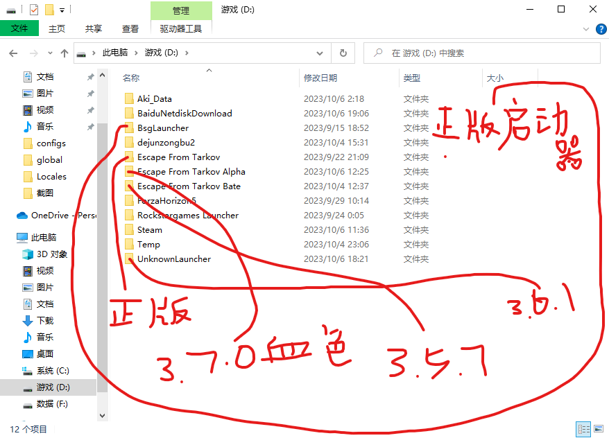Viewport: 609px width, 438px height.
Task: Sort by the 类型 column header
Action: 412,78
